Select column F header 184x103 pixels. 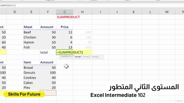click(x=48, y=12)
